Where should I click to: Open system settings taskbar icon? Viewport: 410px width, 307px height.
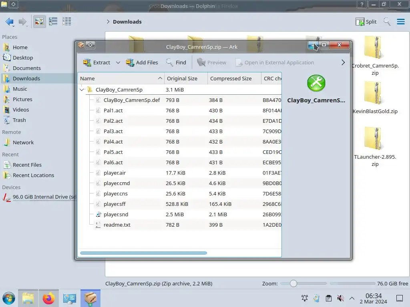point(69,298)
